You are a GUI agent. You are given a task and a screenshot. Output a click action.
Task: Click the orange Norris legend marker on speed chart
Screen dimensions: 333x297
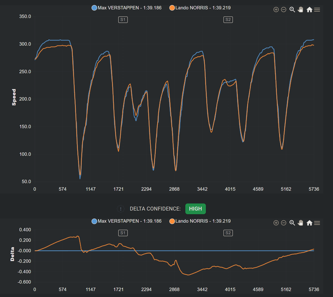pos(172,8)
